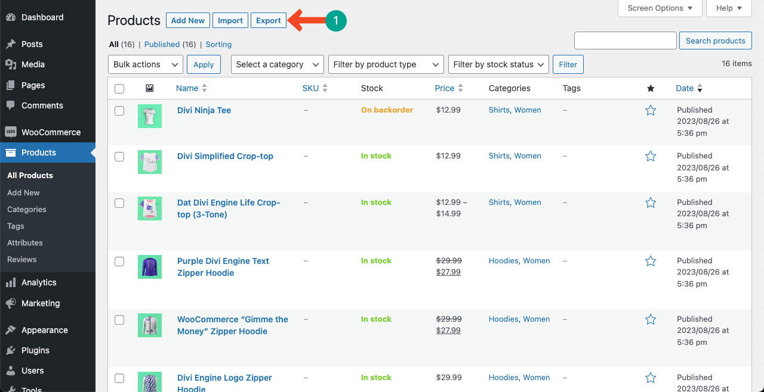Viewport: 764px width, 392px height.
Task: Open the Analytics bar chart icon
Action: pyautogui.click(x=11, y=282)
